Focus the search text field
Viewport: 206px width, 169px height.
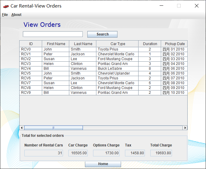[53, 34]
